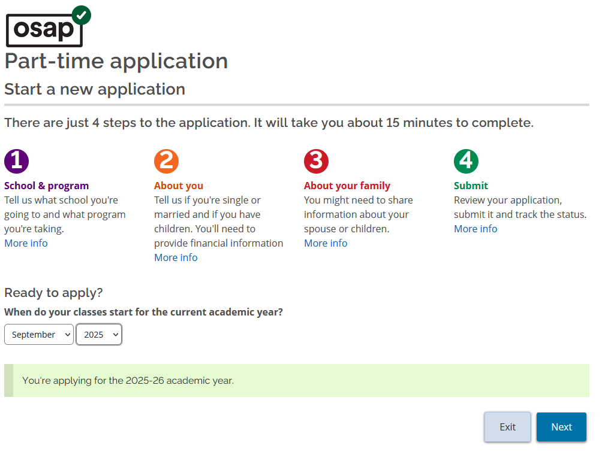Image resolution: width=605 pixels, height=455 pixels.
Task: Click the purple step 1 circle icon
Action: click(16, 161)
